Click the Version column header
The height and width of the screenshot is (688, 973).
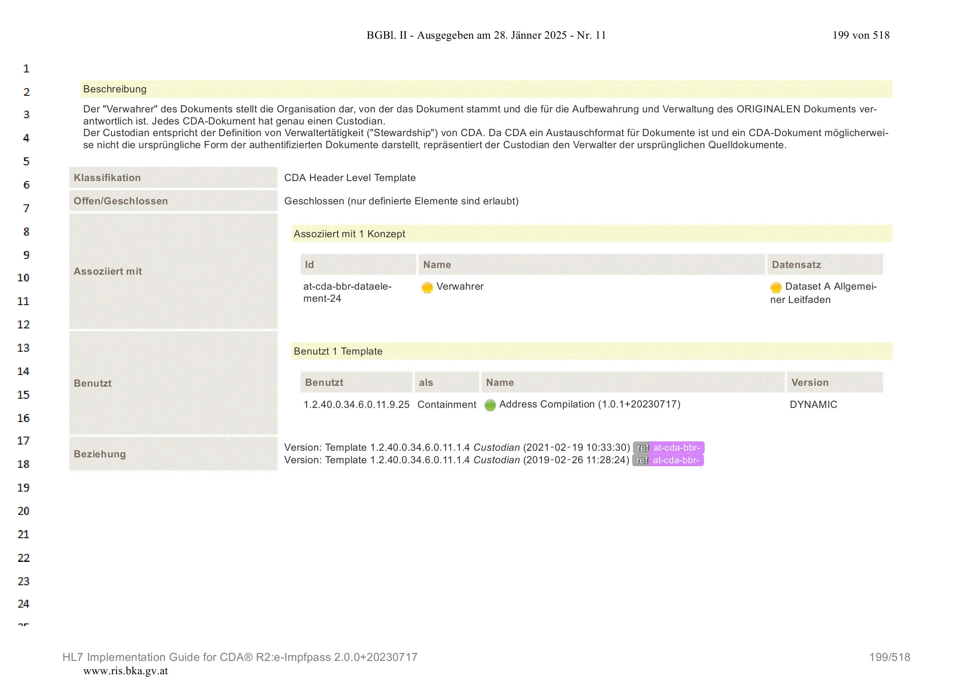point(835,382)
